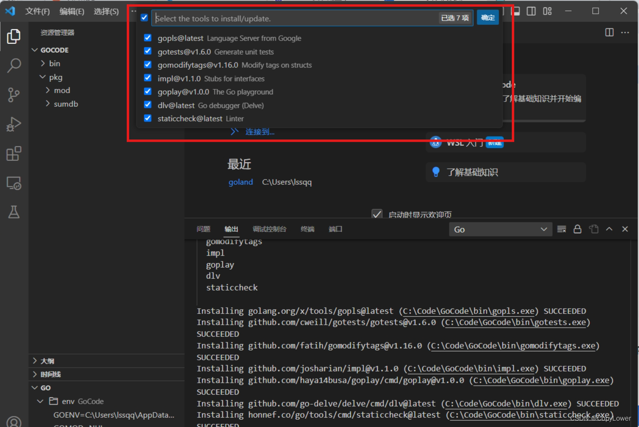
Task: Uncheck staticcheck@latest tool
Action: pyautogui.click(x=148, y=118)
